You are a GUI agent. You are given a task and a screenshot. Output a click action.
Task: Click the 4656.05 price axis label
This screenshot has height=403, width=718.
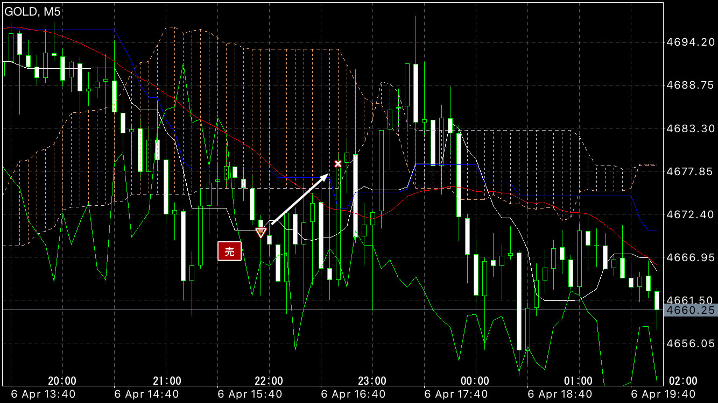[x=690, y=343]
